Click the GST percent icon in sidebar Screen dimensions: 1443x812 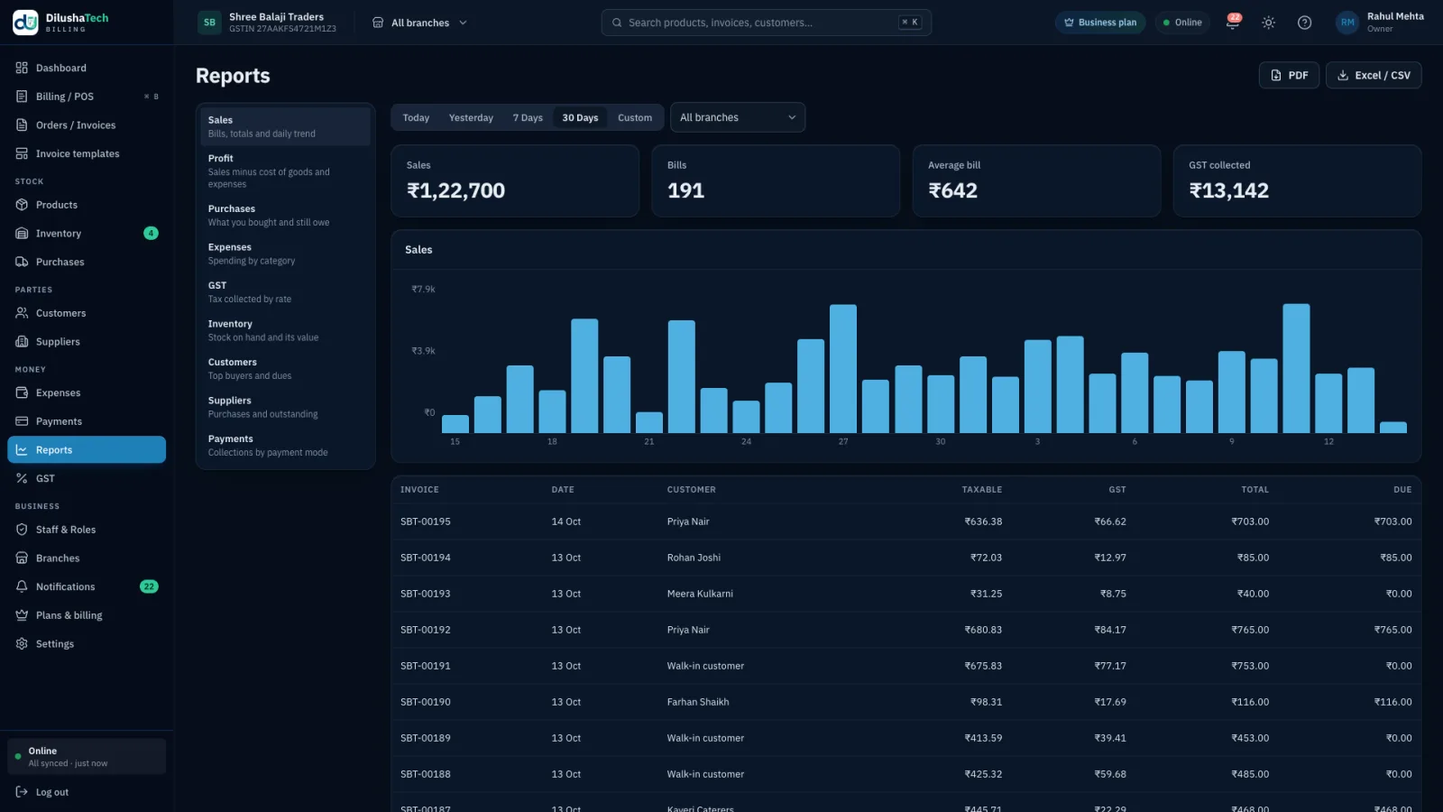tap(22, 478)
